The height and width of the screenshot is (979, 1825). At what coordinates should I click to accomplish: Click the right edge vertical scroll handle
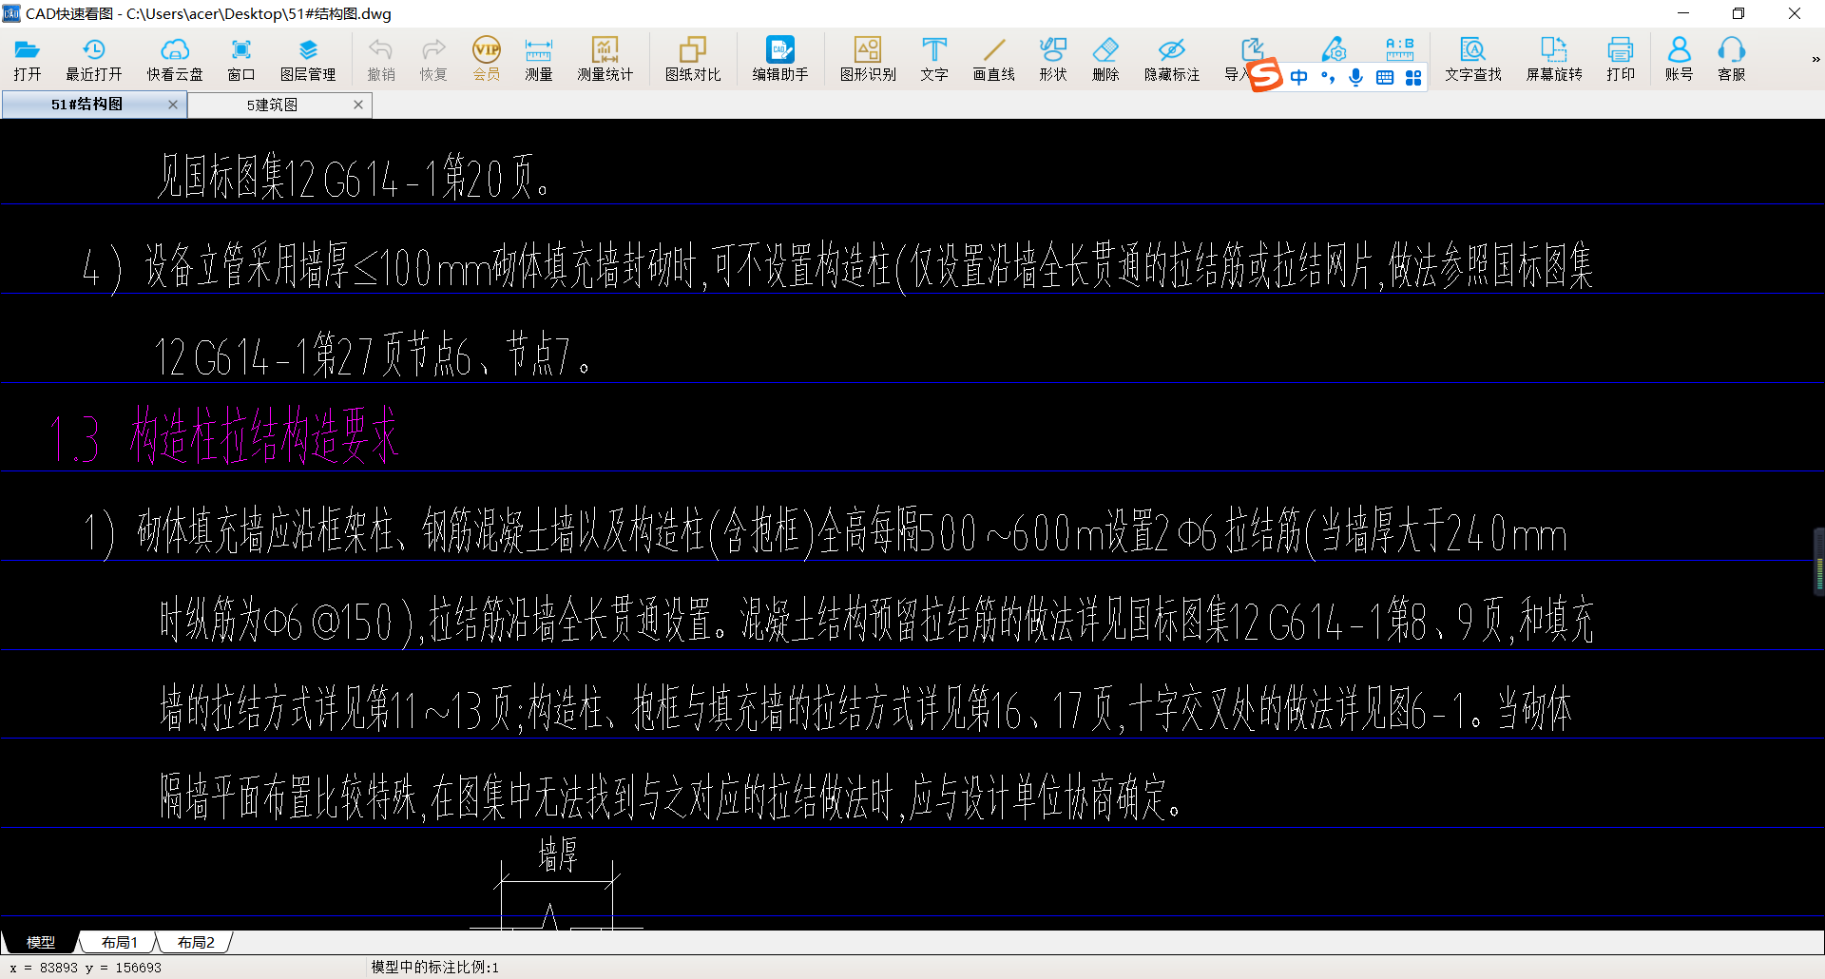point(1819,563)
